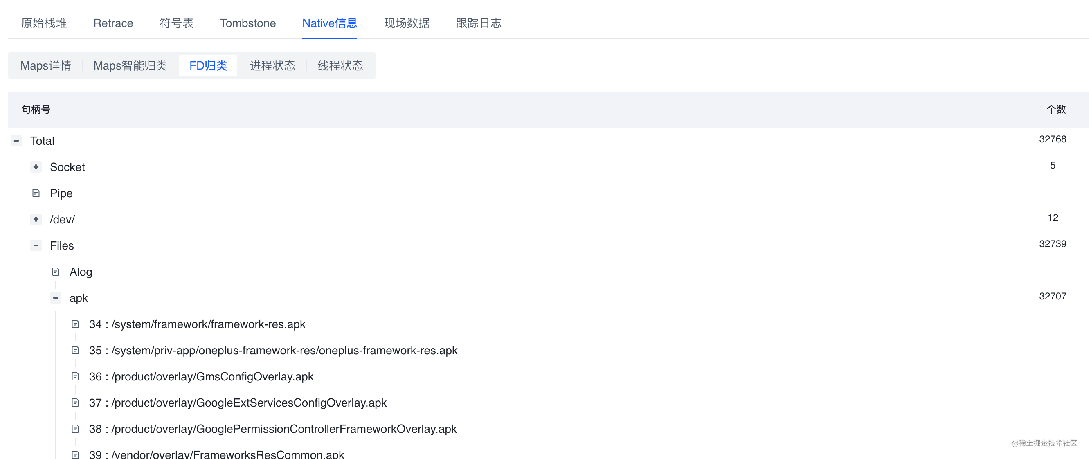This screenshot has height=459, width=1089.
Task: Click the Pipe file icon
Action: [x=36, y=193]
